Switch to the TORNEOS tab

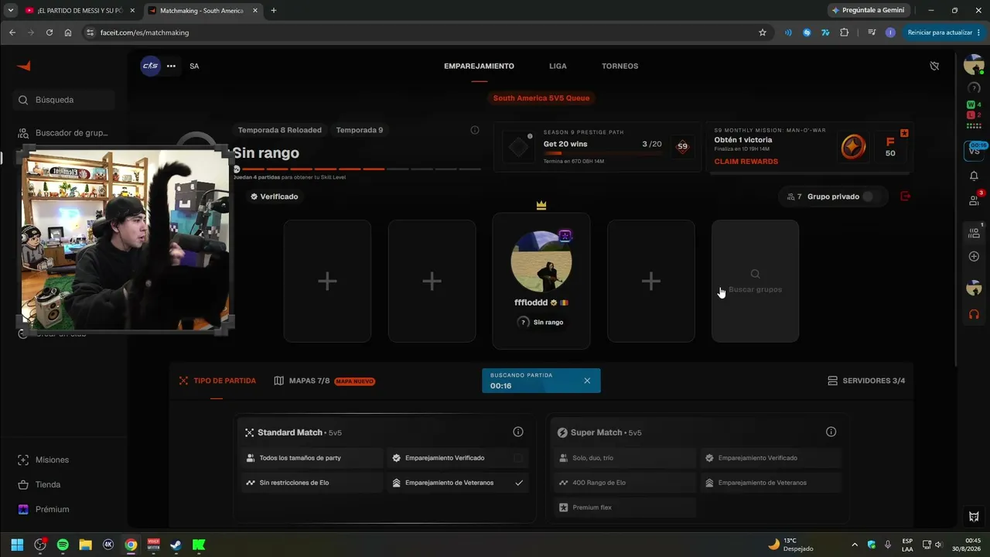pyautogui.click(x=620, y=66)
